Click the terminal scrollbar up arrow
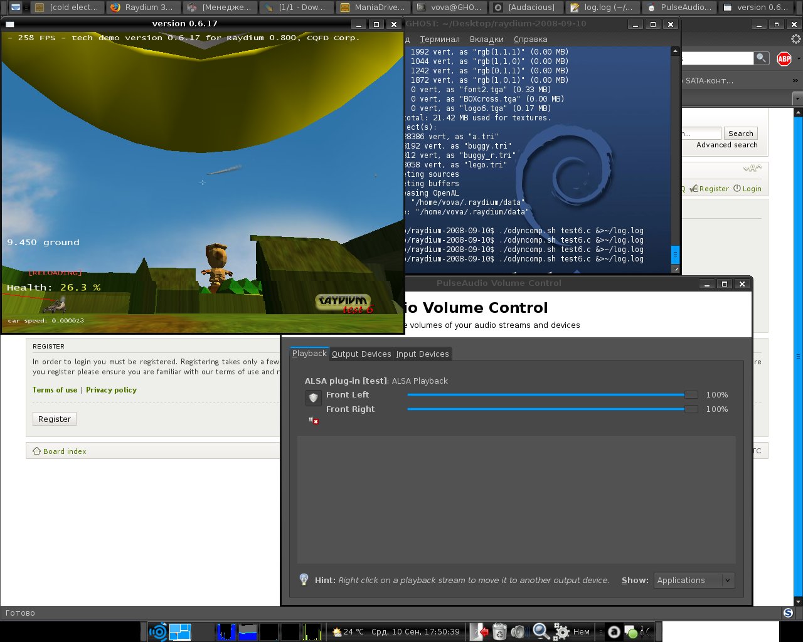Viewport: 803px width, 642px height. [x=675, y=51]
